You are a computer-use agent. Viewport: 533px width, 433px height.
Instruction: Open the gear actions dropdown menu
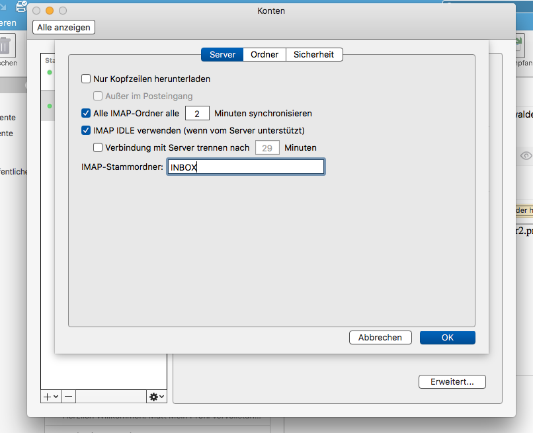(157, 397)
